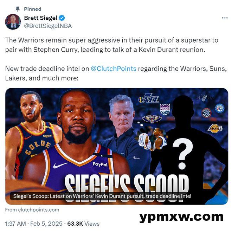232x232 pixels.
Task: Open the Siegel's Scoop article card image
Action: click(x=117, y=146)
